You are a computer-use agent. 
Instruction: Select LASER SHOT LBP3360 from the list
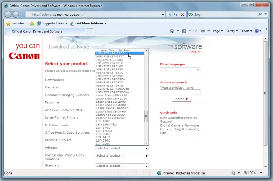pyautogui.click(x=120, y=108)
